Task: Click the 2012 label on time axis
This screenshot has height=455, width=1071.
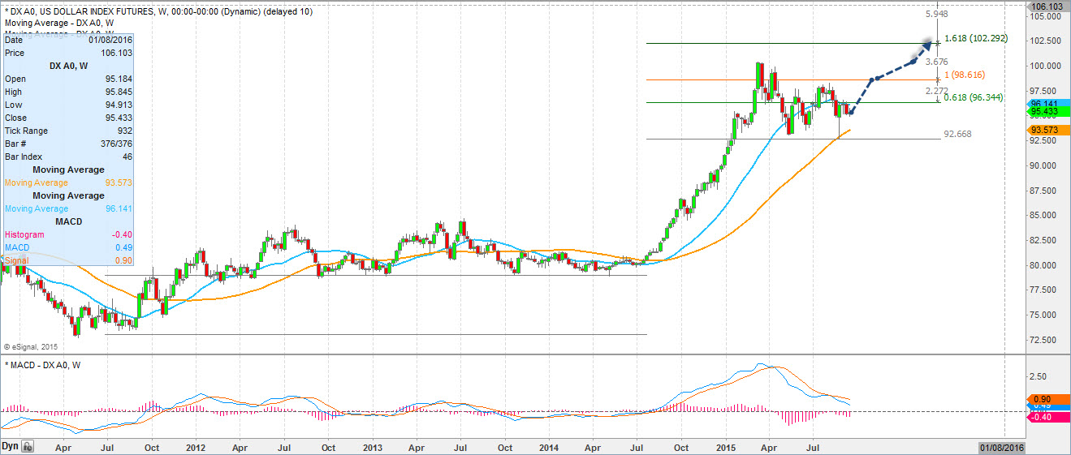Action: coord(196,447)
